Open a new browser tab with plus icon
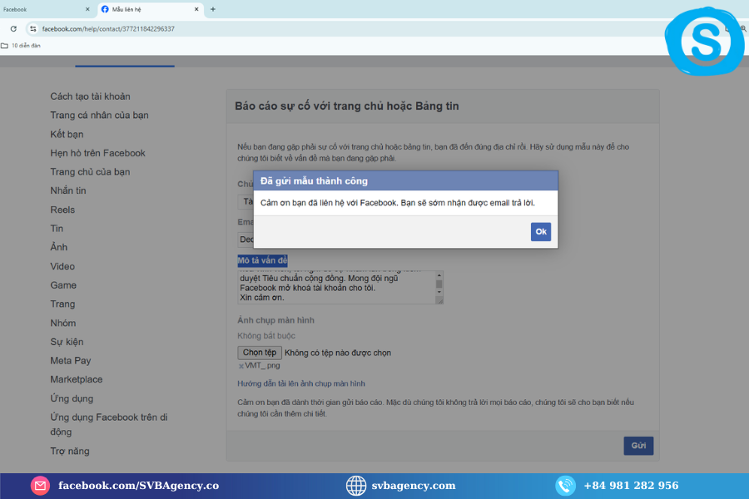This screenshot has width=749, height=499. [213, 9]
